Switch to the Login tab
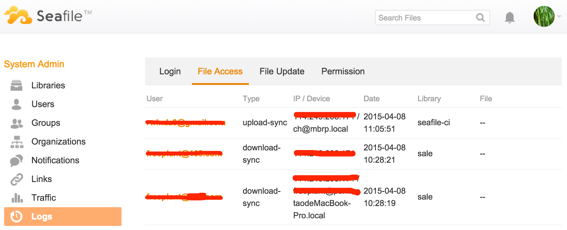The height and width of the screenshot is (230, 567). pyautogui.click(x=170, y=71)
